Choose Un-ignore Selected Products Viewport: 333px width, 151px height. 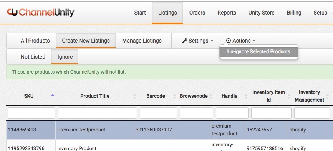click(x=258, y=52)
